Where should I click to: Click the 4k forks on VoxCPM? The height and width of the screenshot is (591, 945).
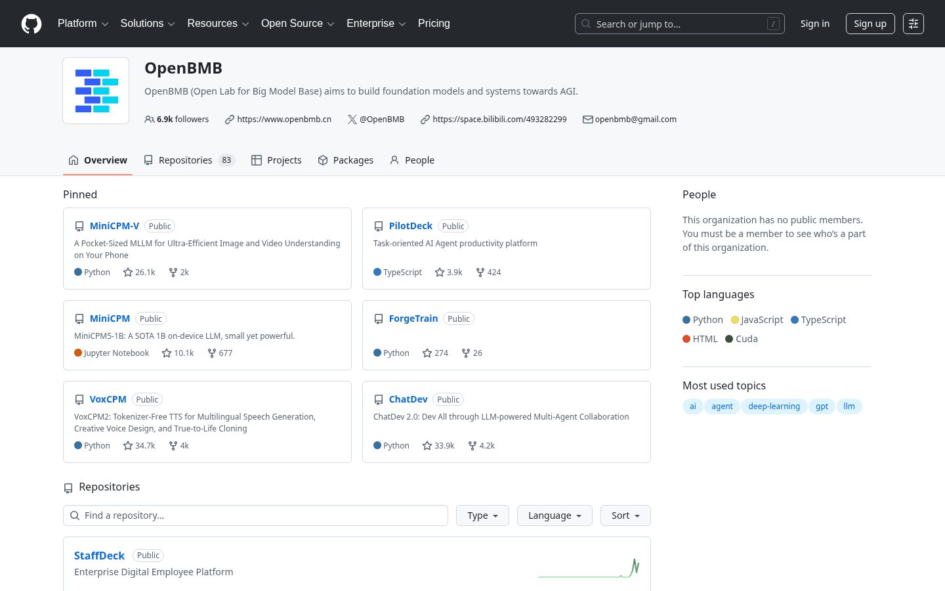click(179, 445)
